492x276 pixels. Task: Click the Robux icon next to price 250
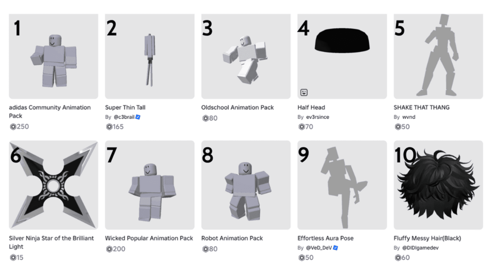(13, 127)
